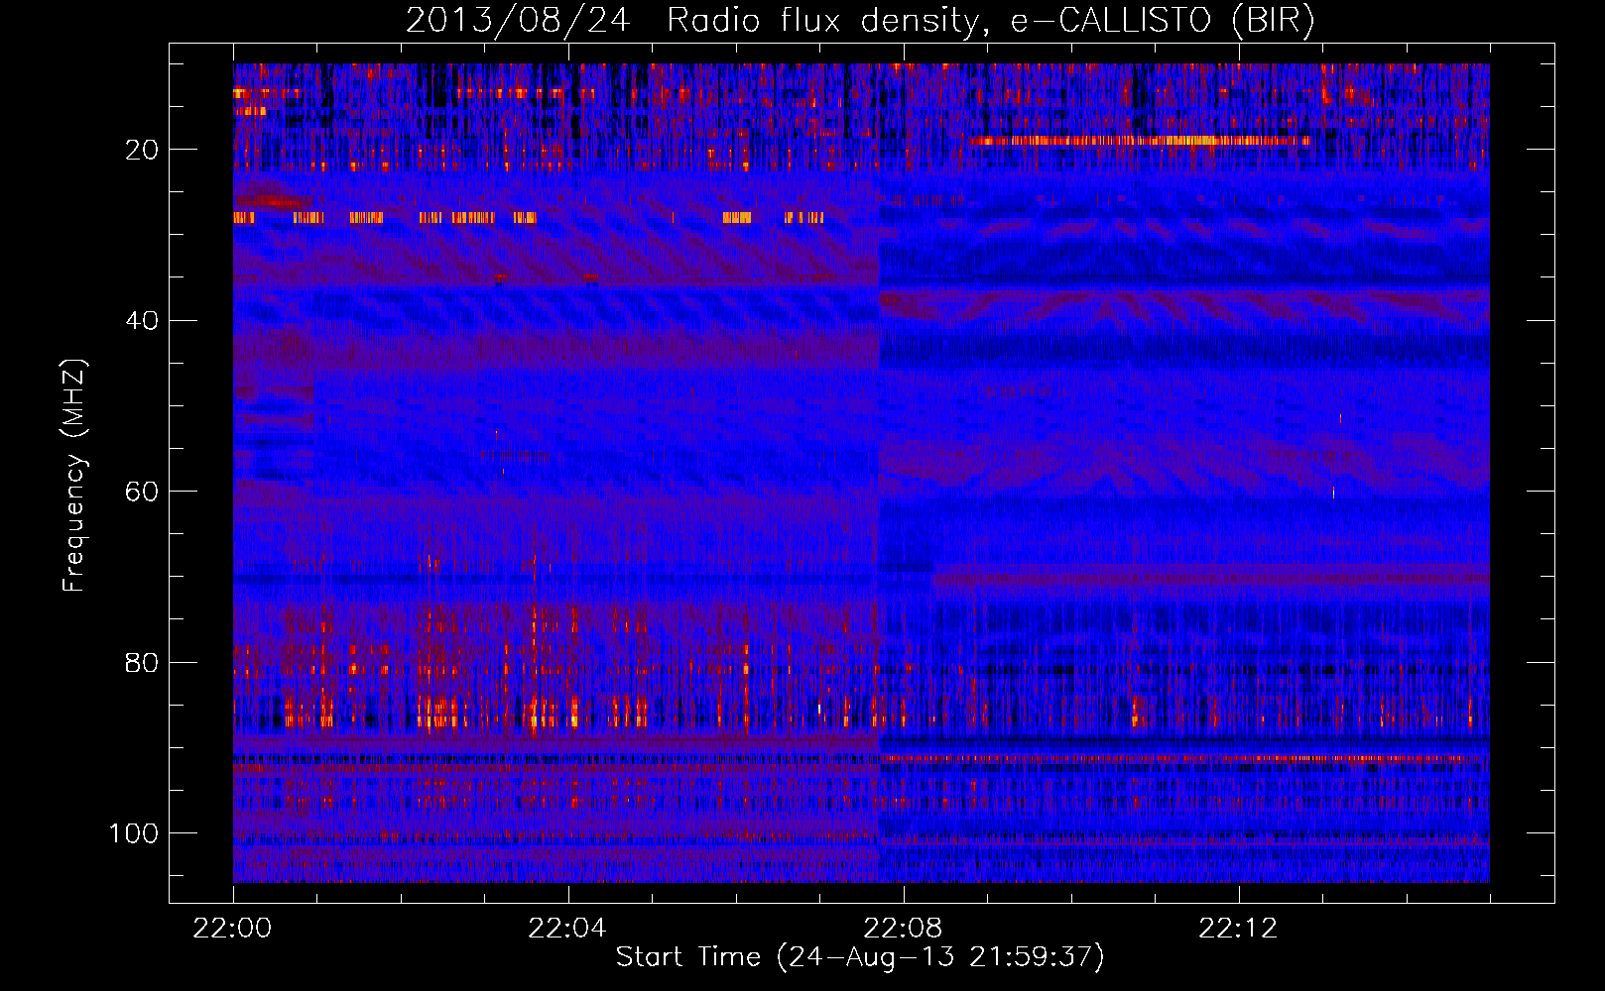This screenshot has height=991, width=1605.
Task: Click the 22:08 time tick label
Action: coord(903,929)
